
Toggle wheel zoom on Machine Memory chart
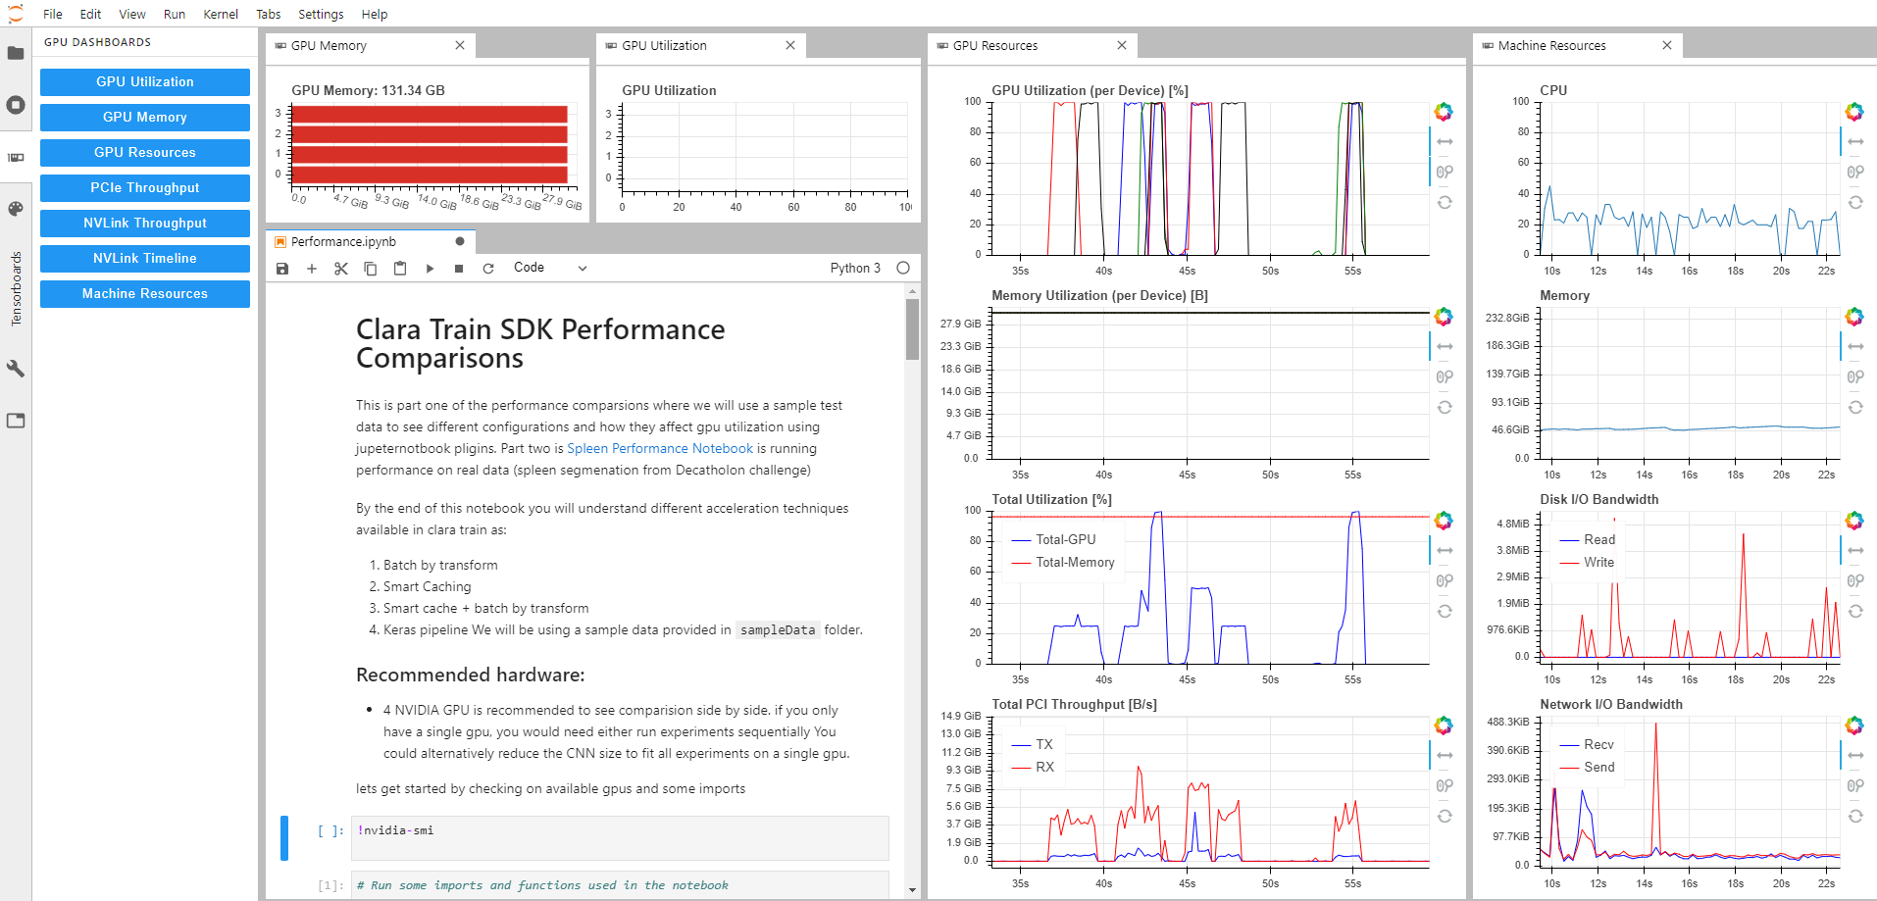tap(1855, 377)
